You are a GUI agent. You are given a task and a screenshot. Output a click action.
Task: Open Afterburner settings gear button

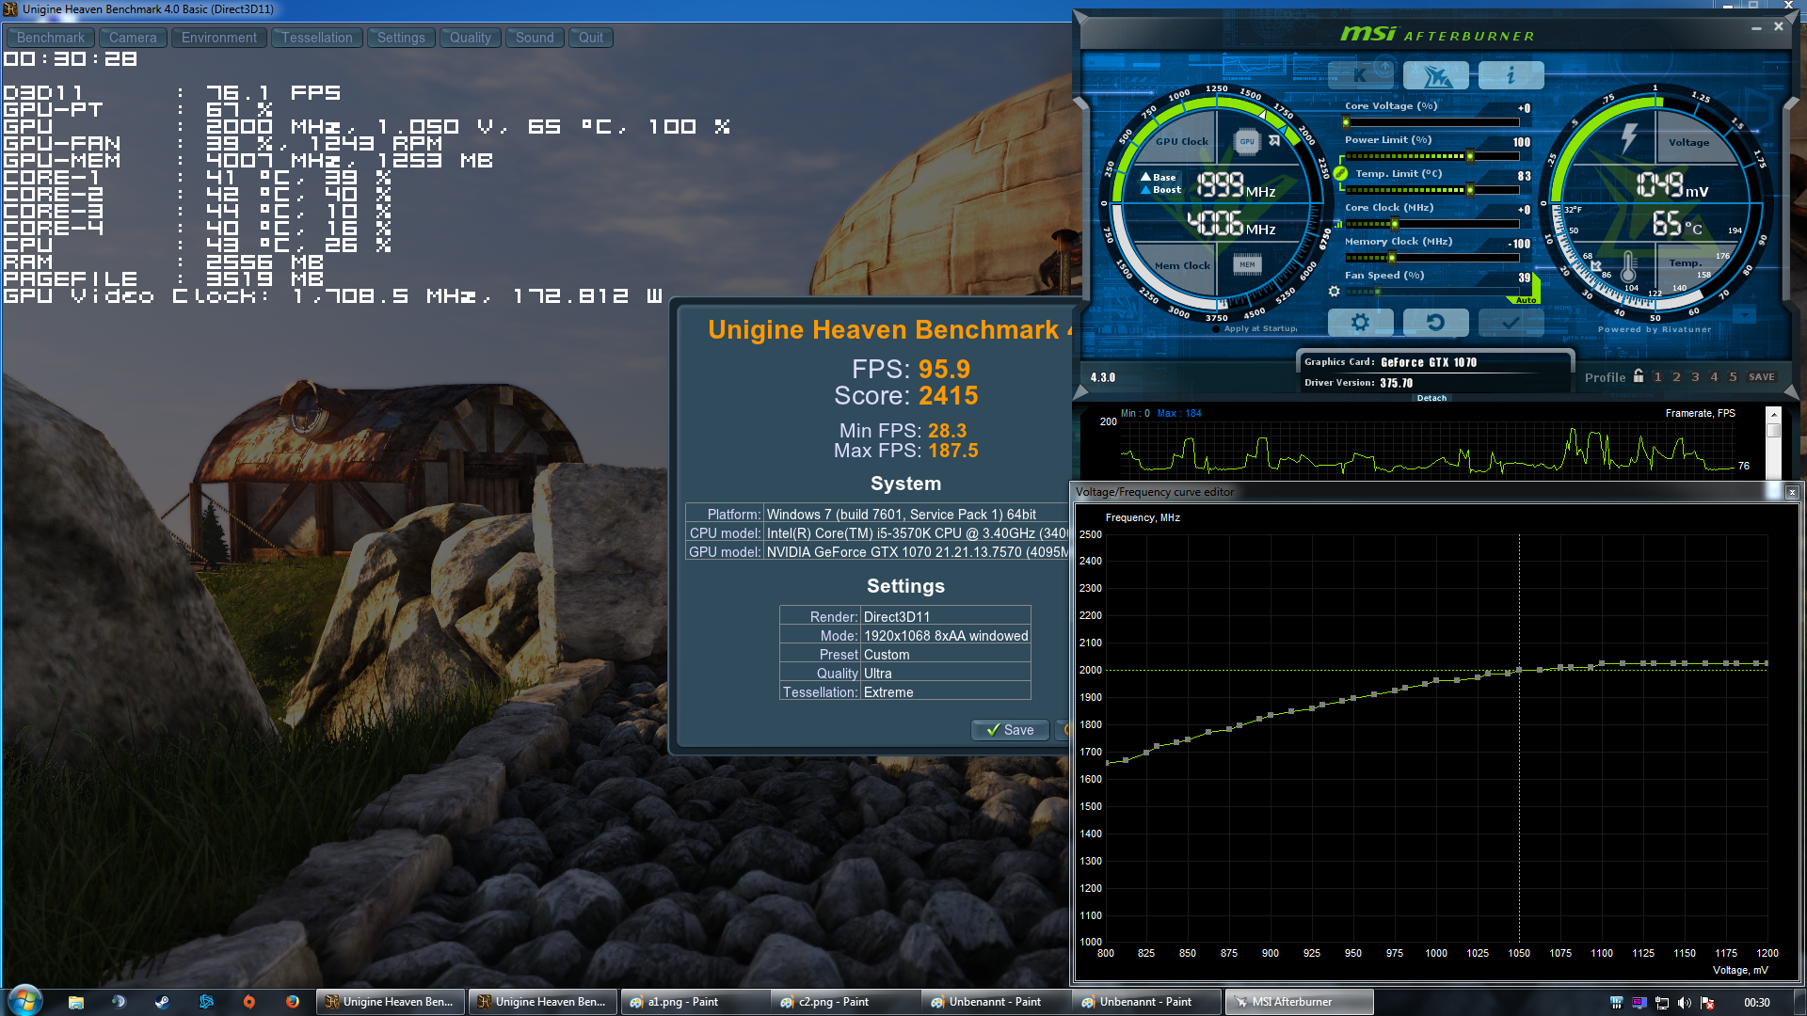[1360, 323]
